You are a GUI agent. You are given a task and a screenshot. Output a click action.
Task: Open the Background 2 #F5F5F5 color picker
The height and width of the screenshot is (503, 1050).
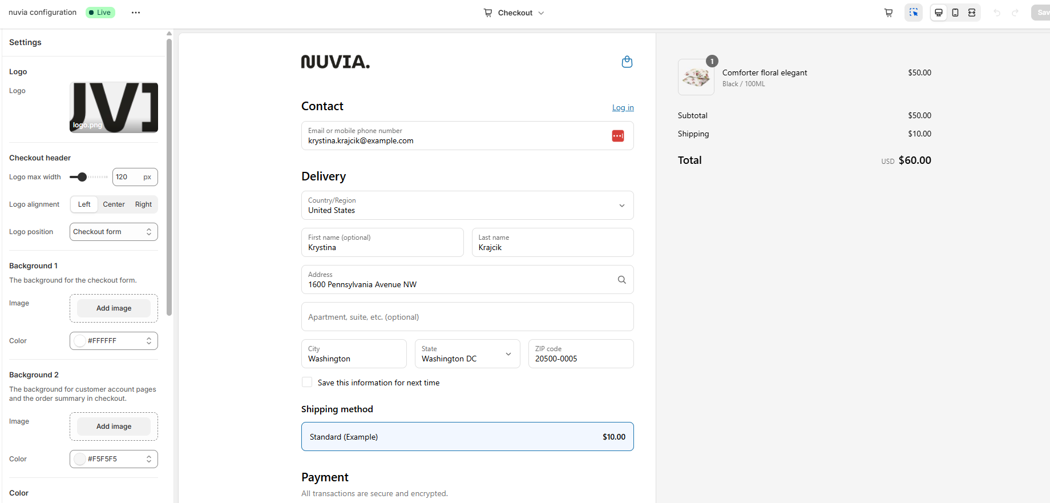[114, 459]
